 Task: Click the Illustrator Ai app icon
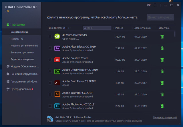click(57, 94)
